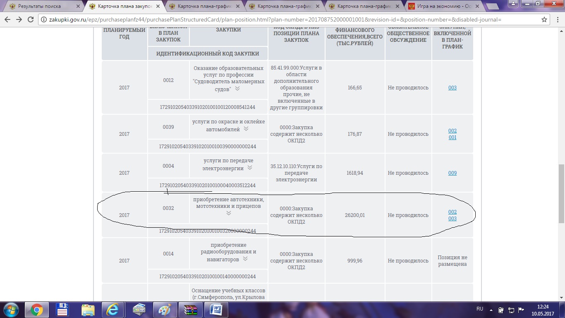Switch to the "Результаты поиска" tab
The width and height of the screenshot is (565, 318).
tap(39, 6)
